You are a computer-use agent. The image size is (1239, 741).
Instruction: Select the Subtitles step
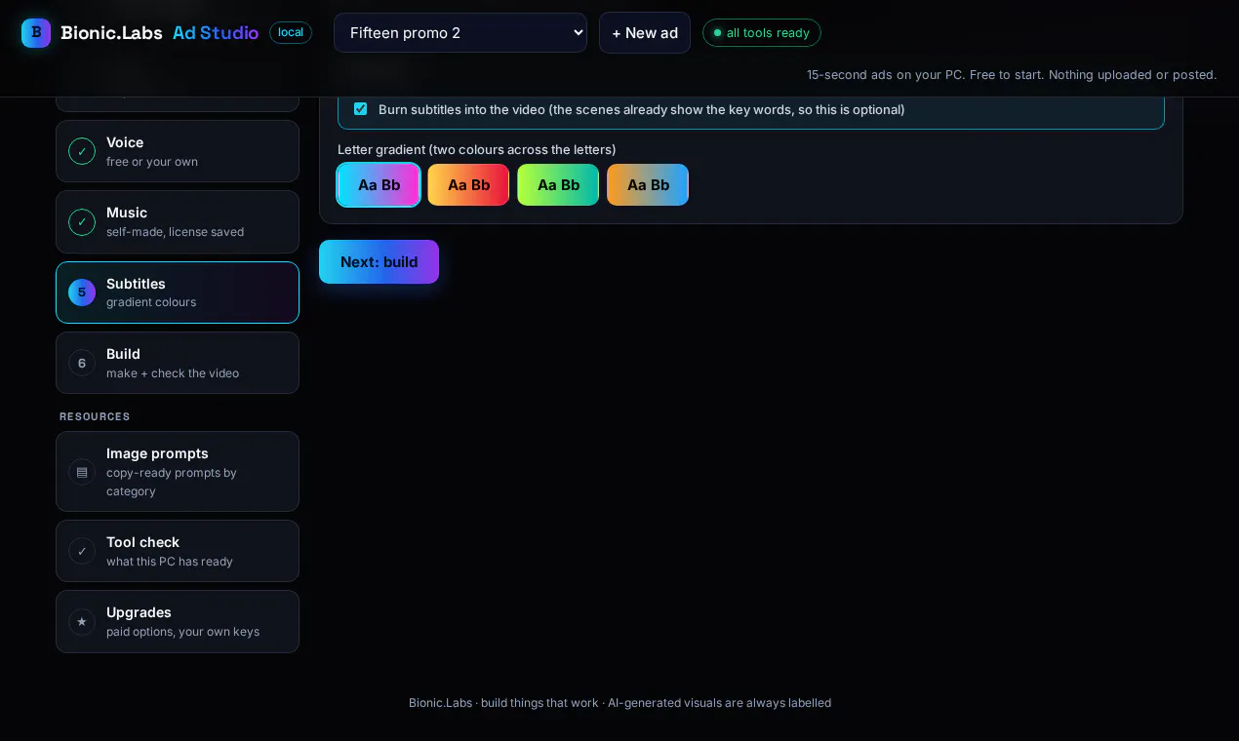point(178,292)
